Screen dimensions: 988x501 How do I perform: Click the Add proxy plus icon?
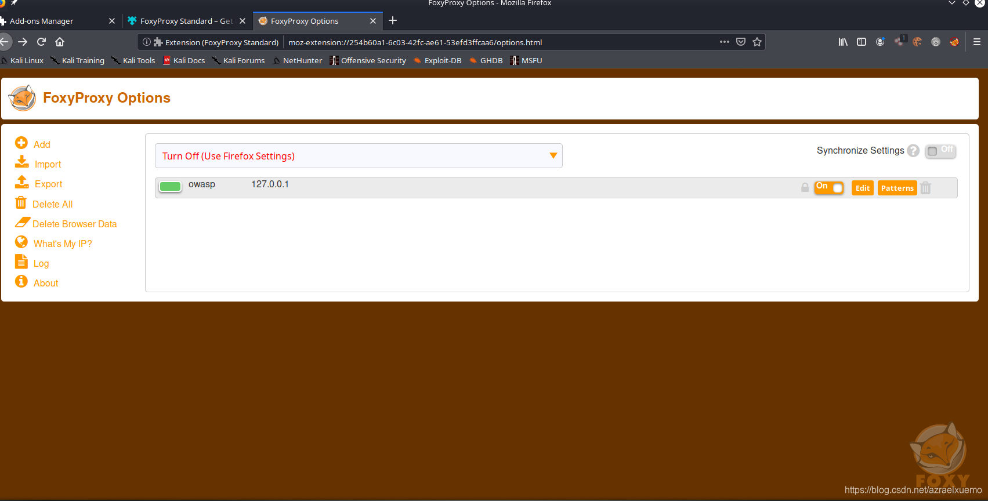pos(21,143)
